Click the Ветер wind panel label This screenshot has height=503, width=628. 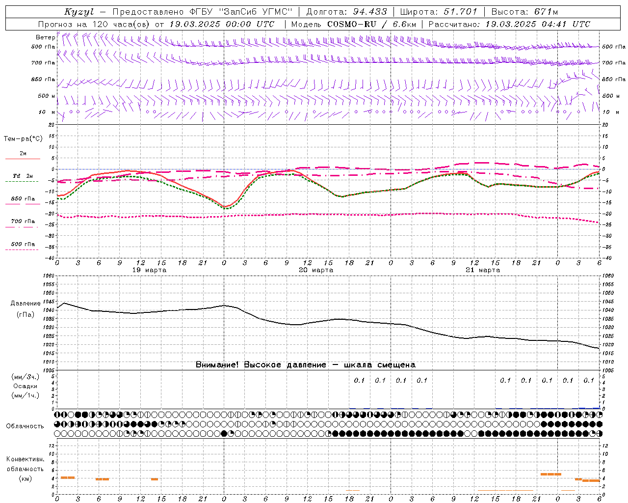tap(45, 37)
